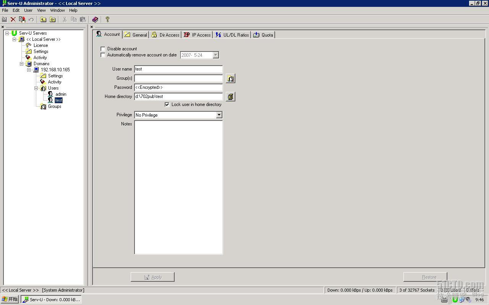Uncheck Lock user in home directory
The height and width of the screenshot is (305, 489).
coord(167,104)
